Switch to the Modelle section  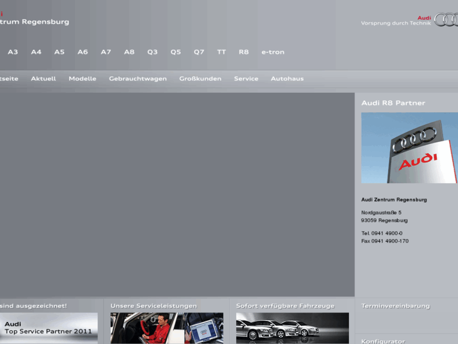coord(83,79)
